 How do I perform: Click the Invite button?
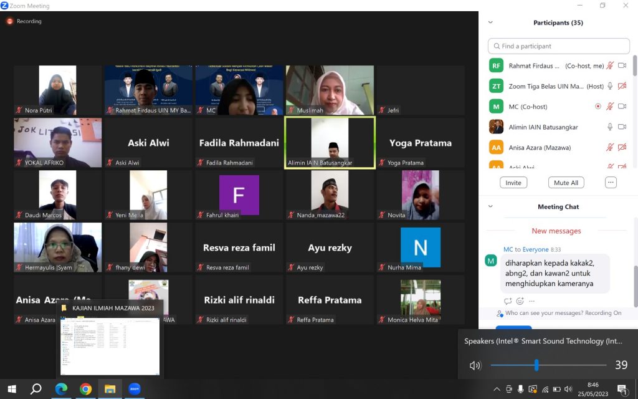[513, 183]
